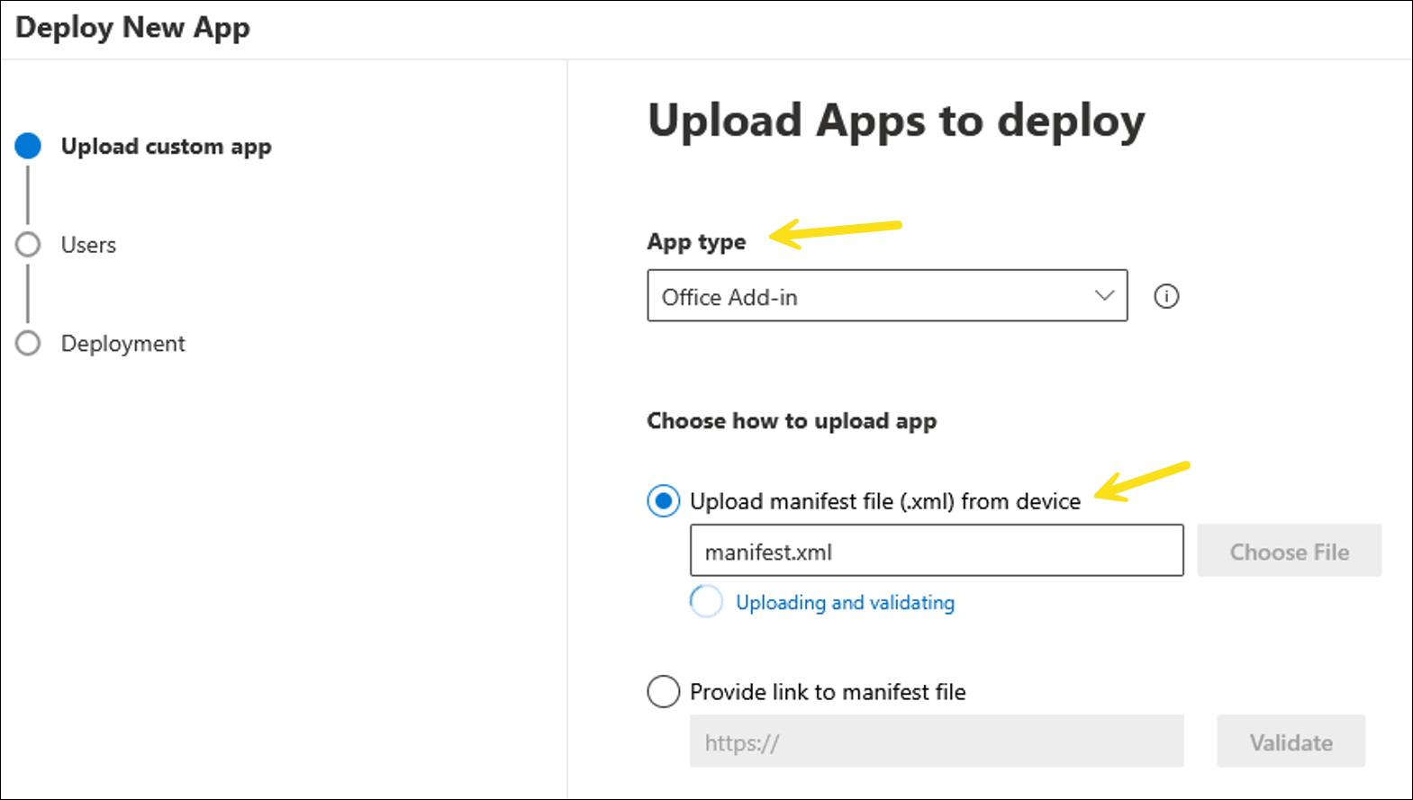Click the App type label
This screenshot has height=800, width=1413.
point(696,242)
